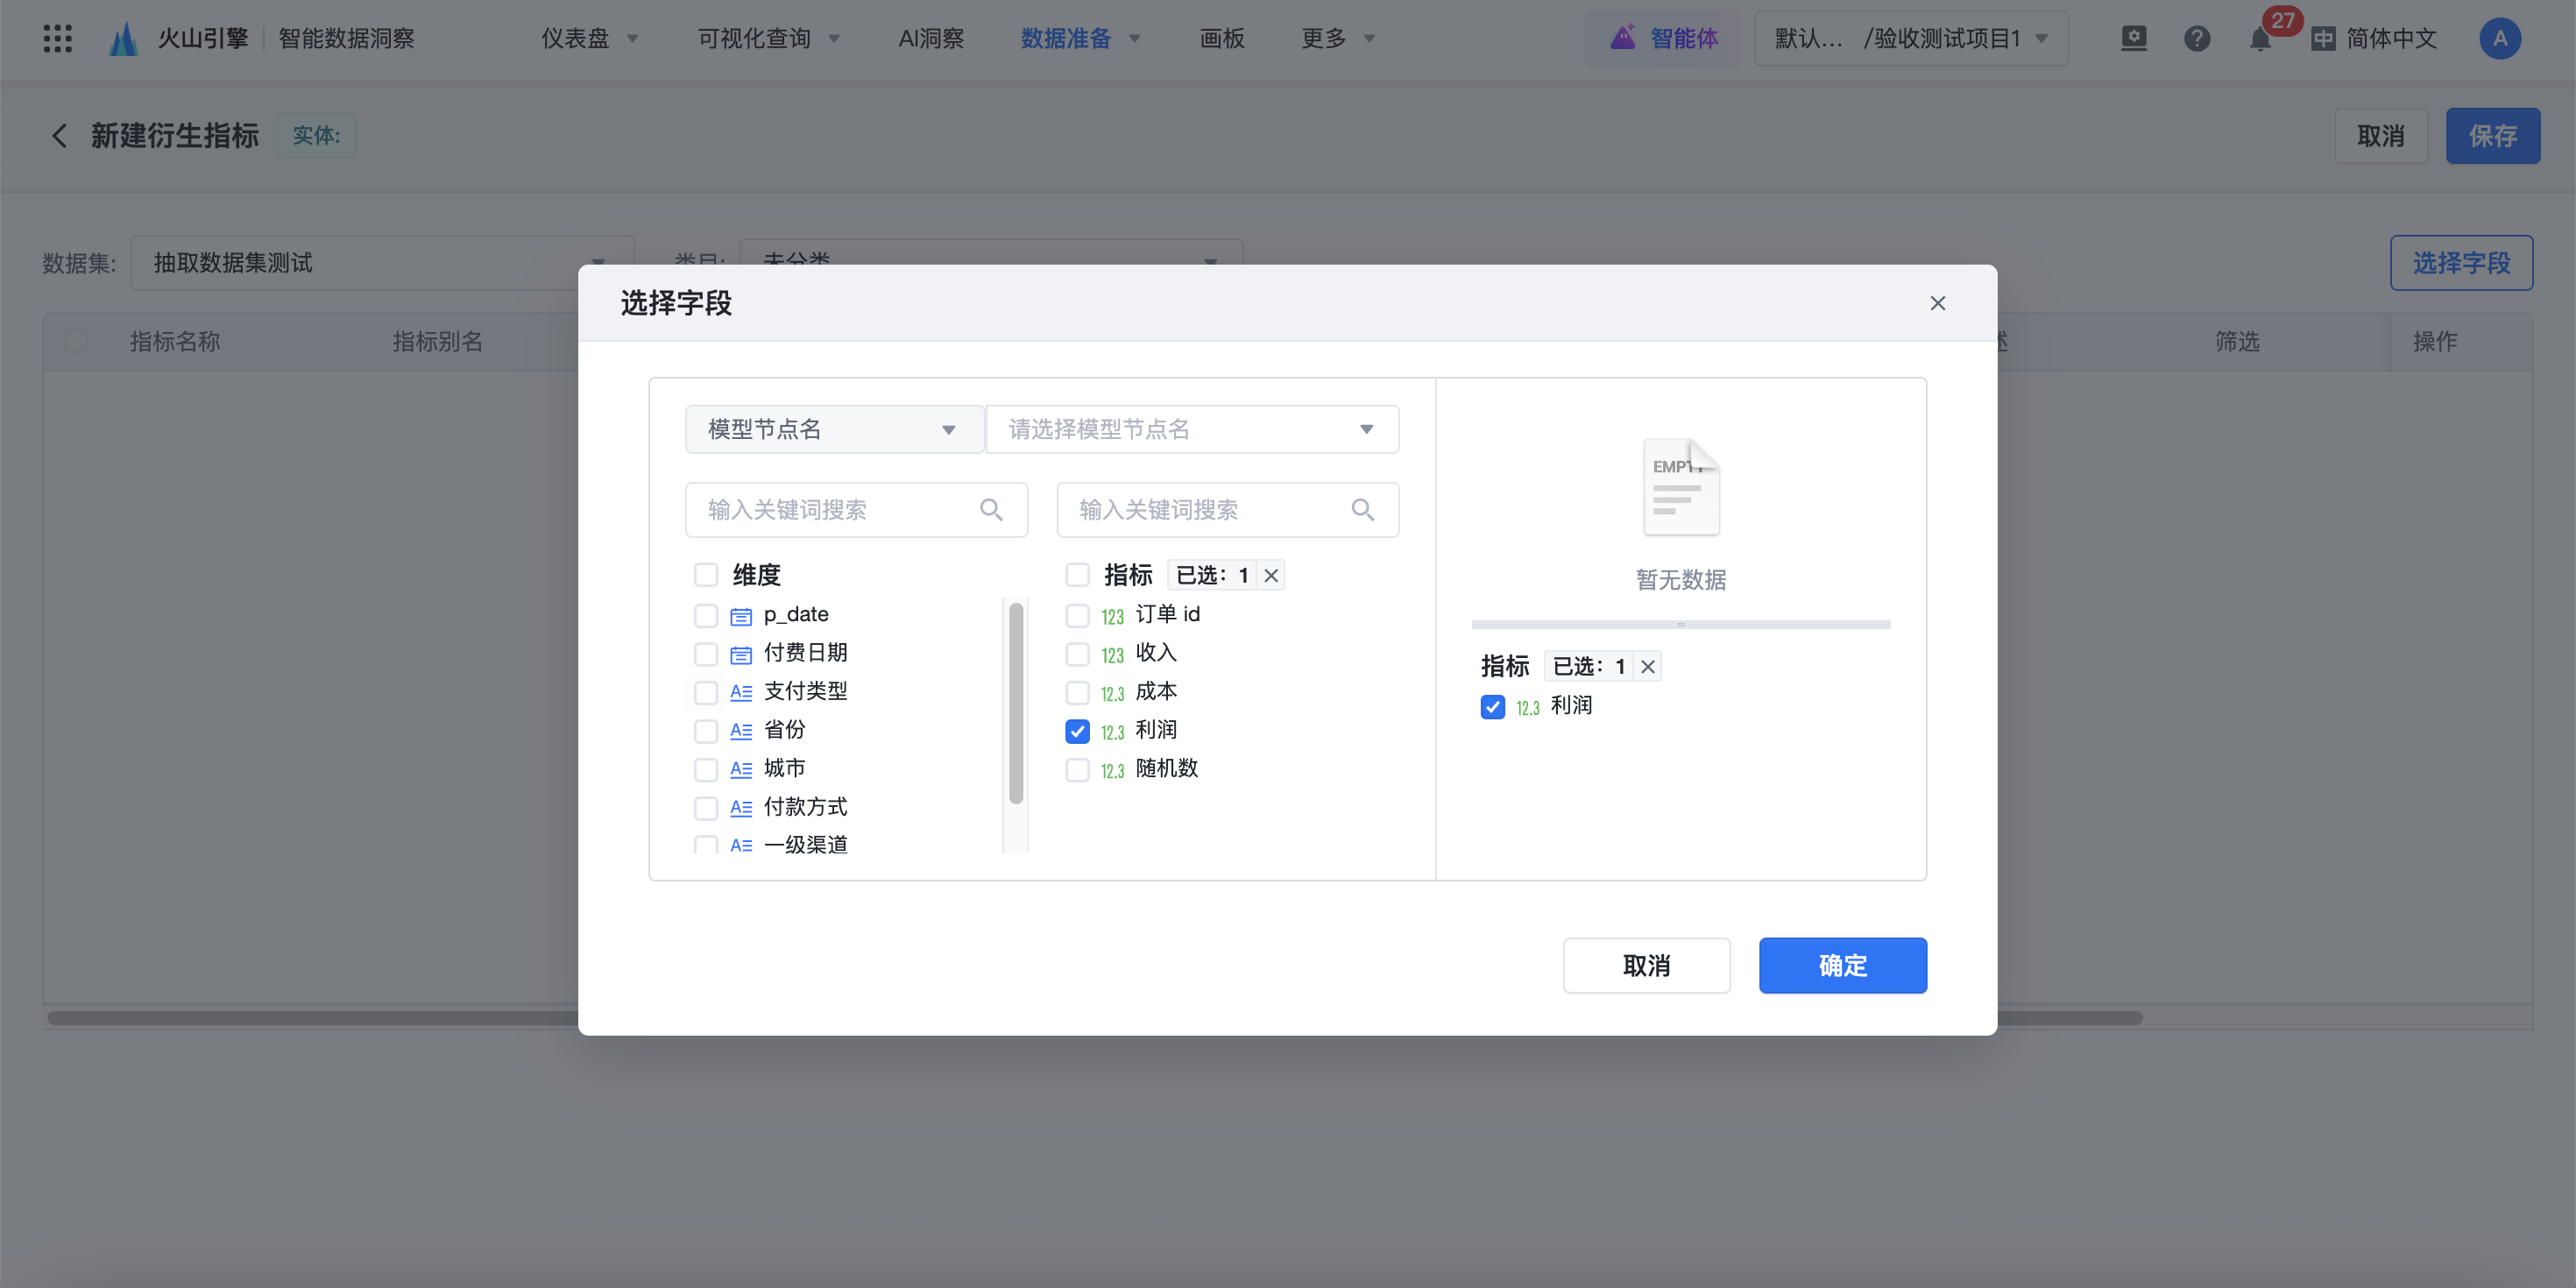Image resolution: width=2576 pixels, height=1288 pixels.
Task: Click 取消 in the dialog footer
Action: click(x=1646, y=965)
